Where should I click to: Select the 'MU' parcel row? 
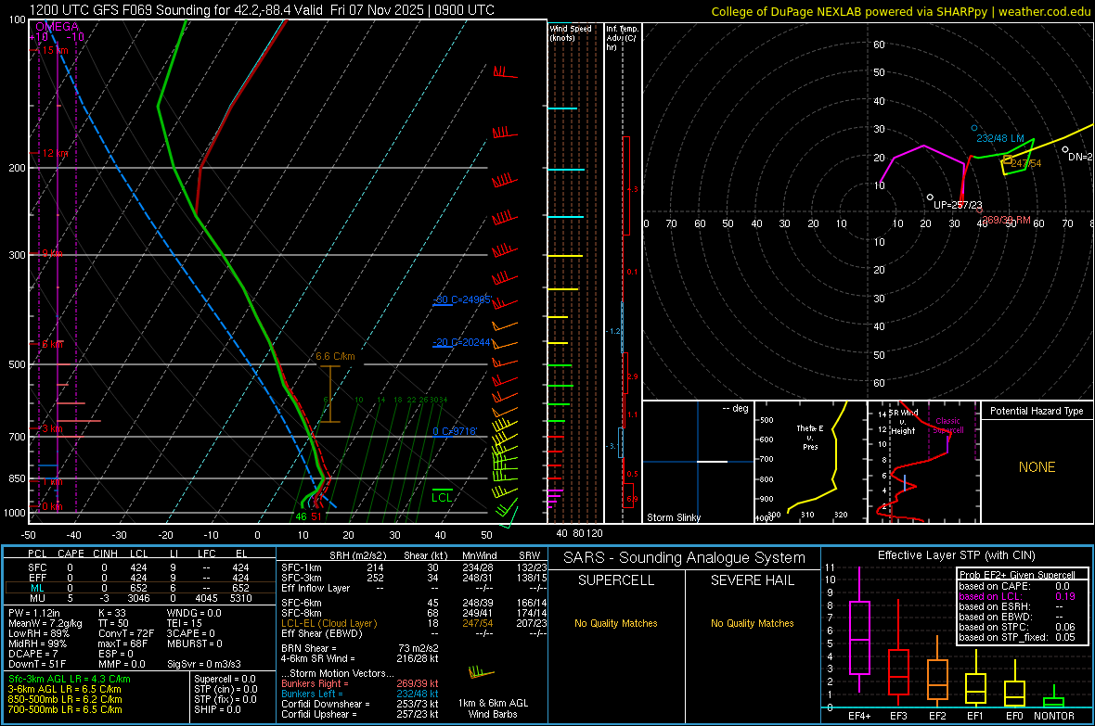[x=140, y=598]
